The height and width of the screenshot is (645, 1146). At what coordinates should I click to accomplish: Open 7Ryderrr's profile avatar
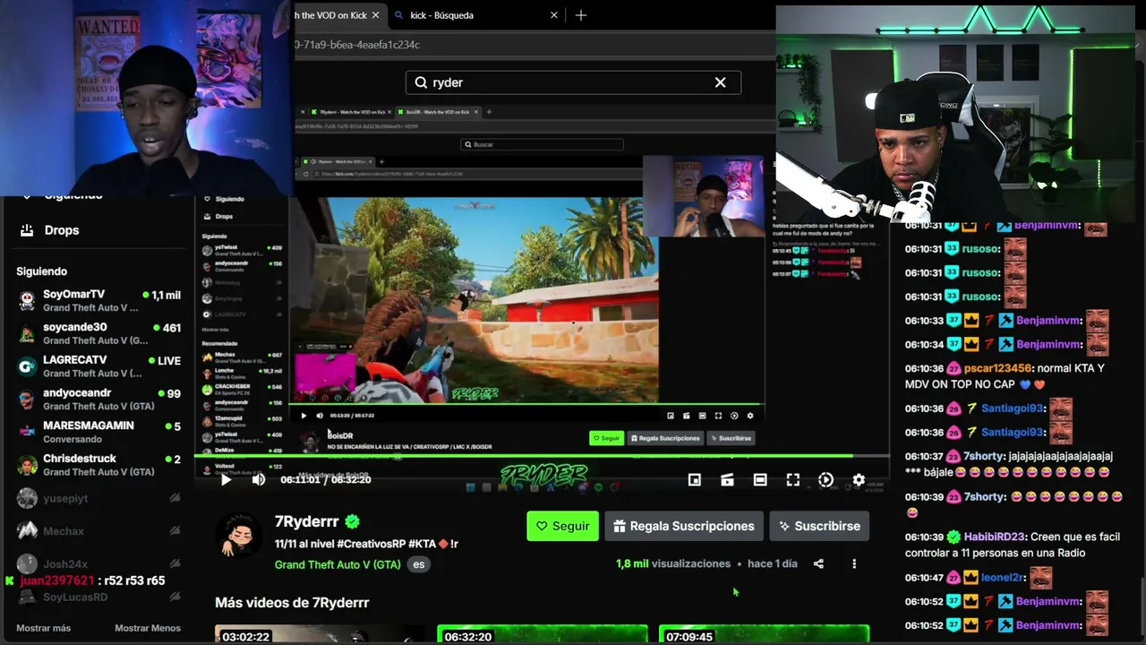coord(237,536)
